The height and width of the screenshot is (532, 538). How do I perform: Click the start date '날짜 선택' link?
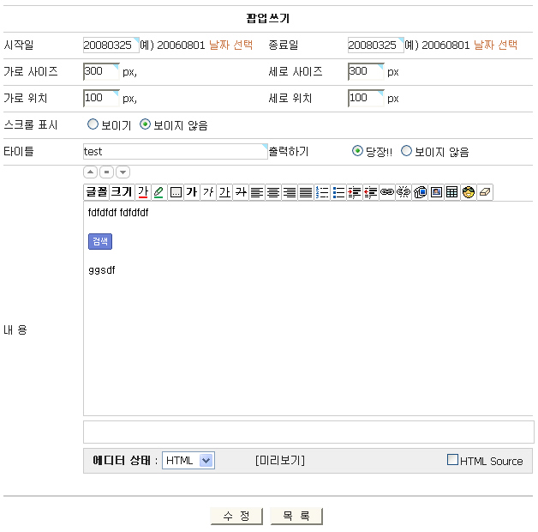point(231,45)
